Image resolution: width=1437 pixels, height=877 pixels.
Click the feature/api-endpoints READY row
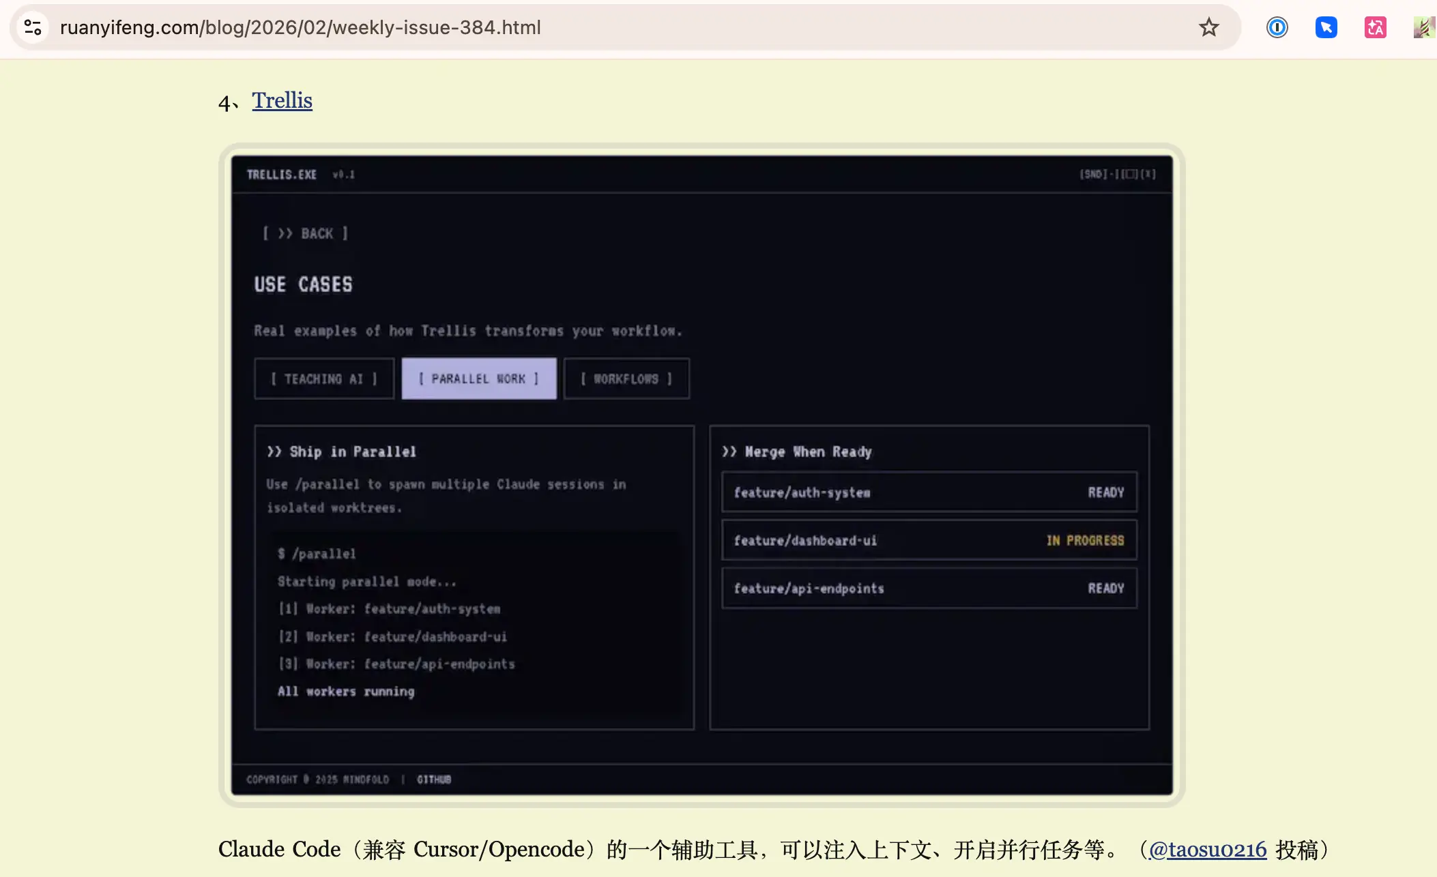coord(929,588)
